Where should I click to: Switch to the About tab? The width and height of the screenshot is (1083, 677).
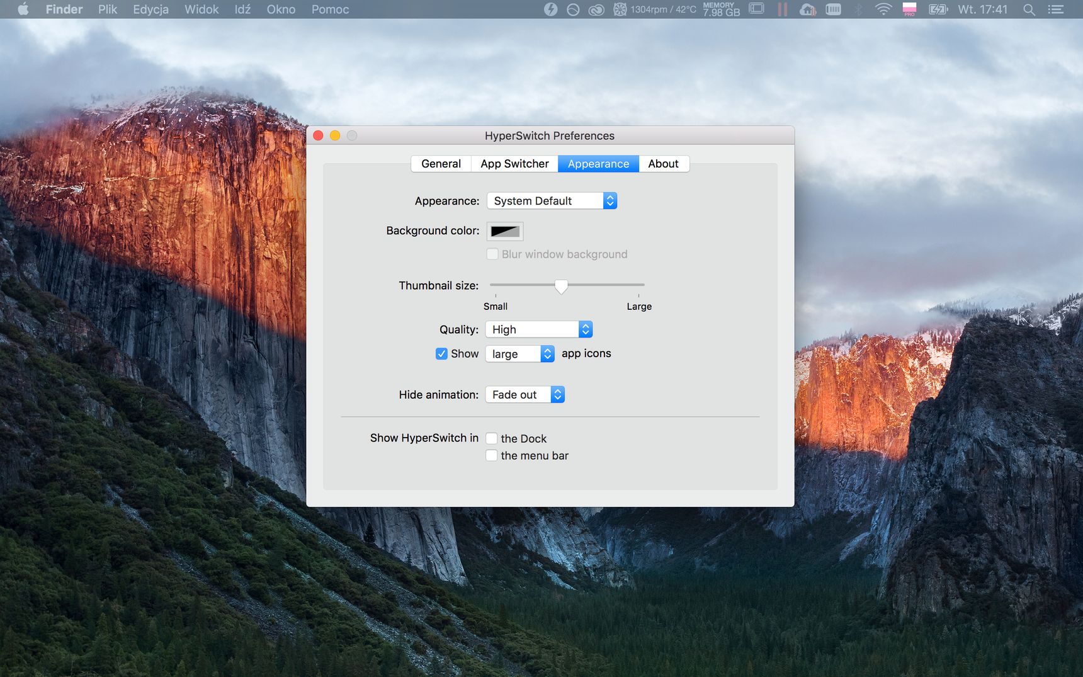click(664, 164)
